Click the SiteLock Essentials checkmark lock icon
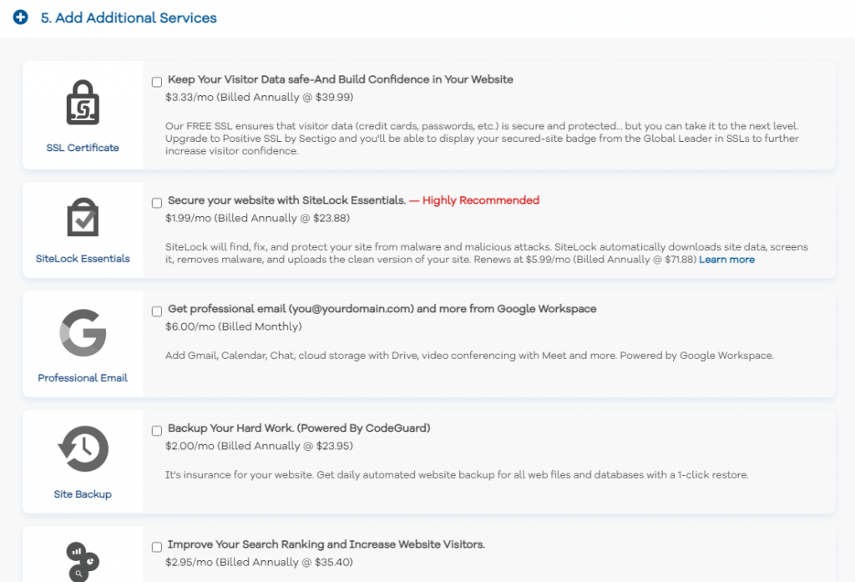Viewport: 855px width, 582px height. tap(83, 218)
